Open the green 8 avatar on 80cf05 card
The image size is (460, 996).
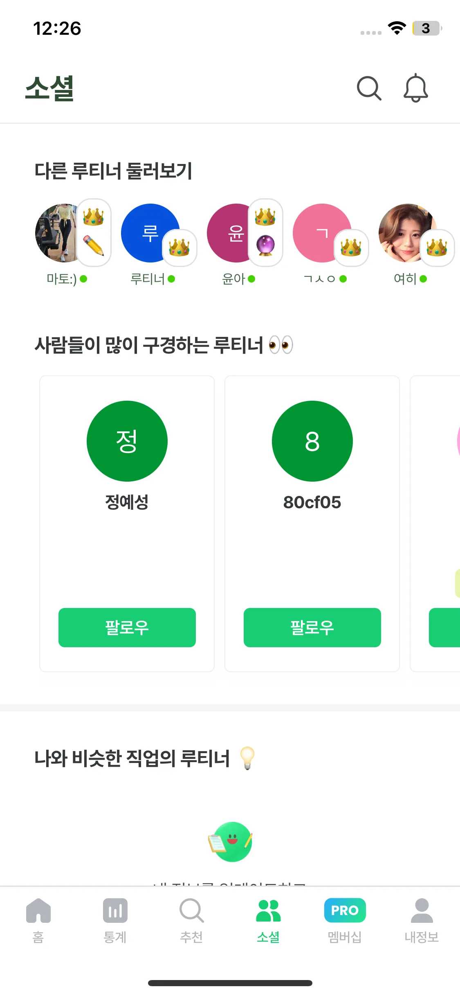click(312, 441)
